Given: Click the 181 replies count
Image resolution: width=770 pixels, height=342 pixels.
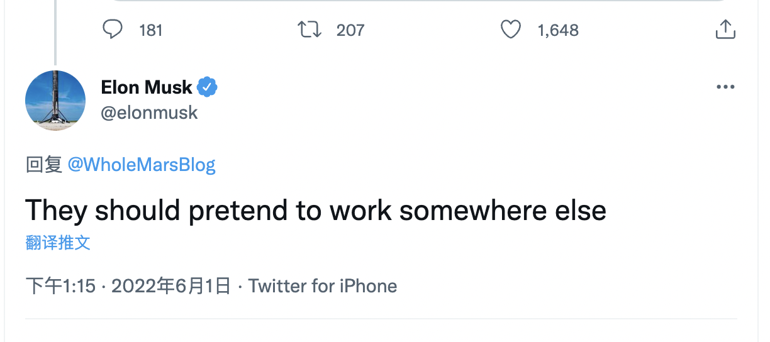Looking at the screenshot, I should click(x=151, y=30).
